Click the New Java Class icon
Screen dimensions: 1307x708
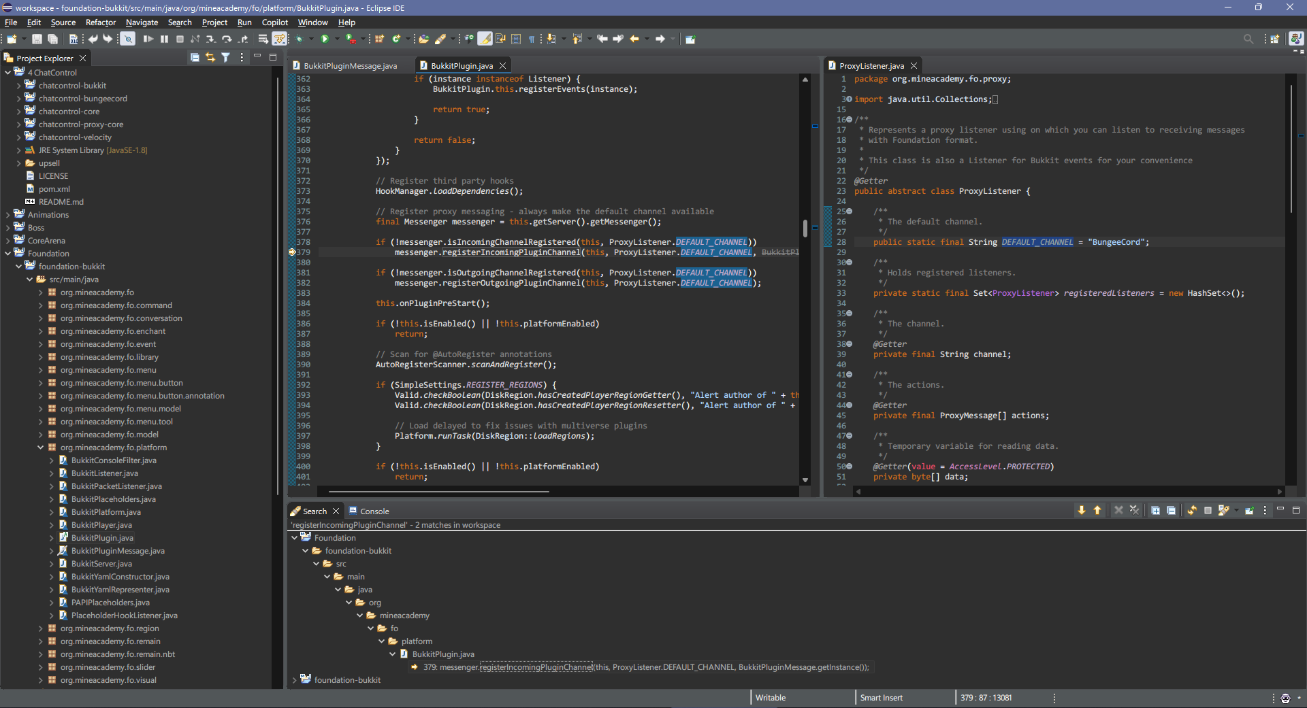click(x=396, y=39)
